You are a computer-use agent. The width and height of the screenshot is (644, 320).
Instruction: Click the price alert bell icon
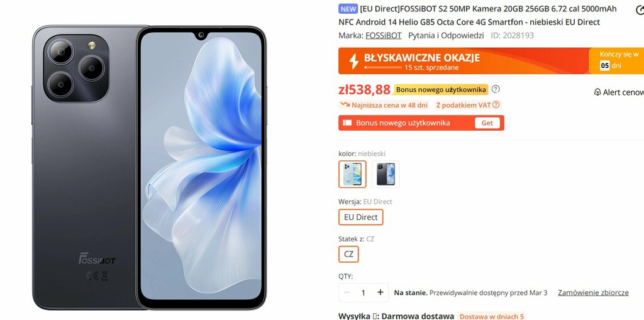coord(597,92)
